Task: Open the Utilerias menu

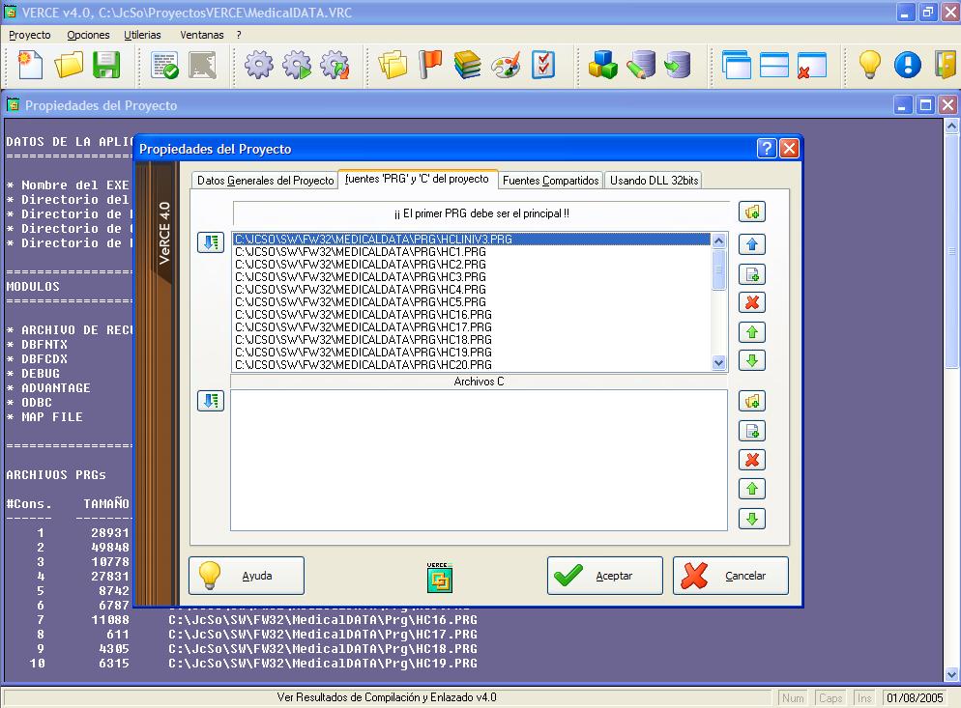Action: pyautogui.click(x=142, y=35)
